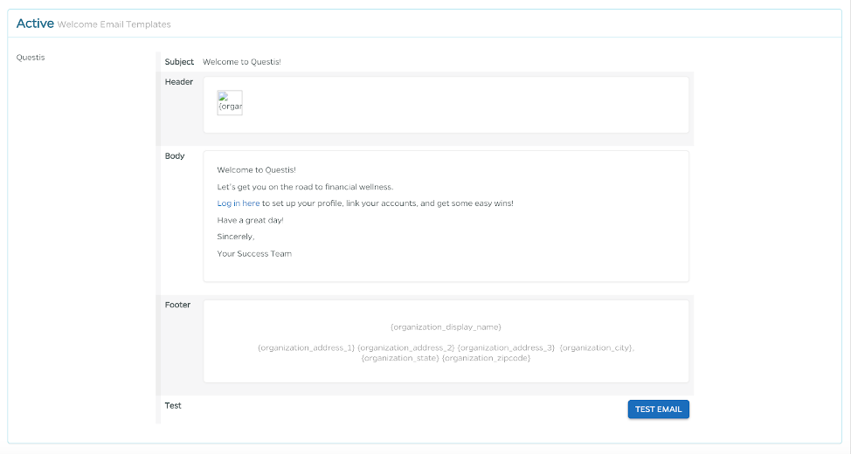
Task: Select the Subject row label
Action: pyautogui.click(x=179, y=62)
